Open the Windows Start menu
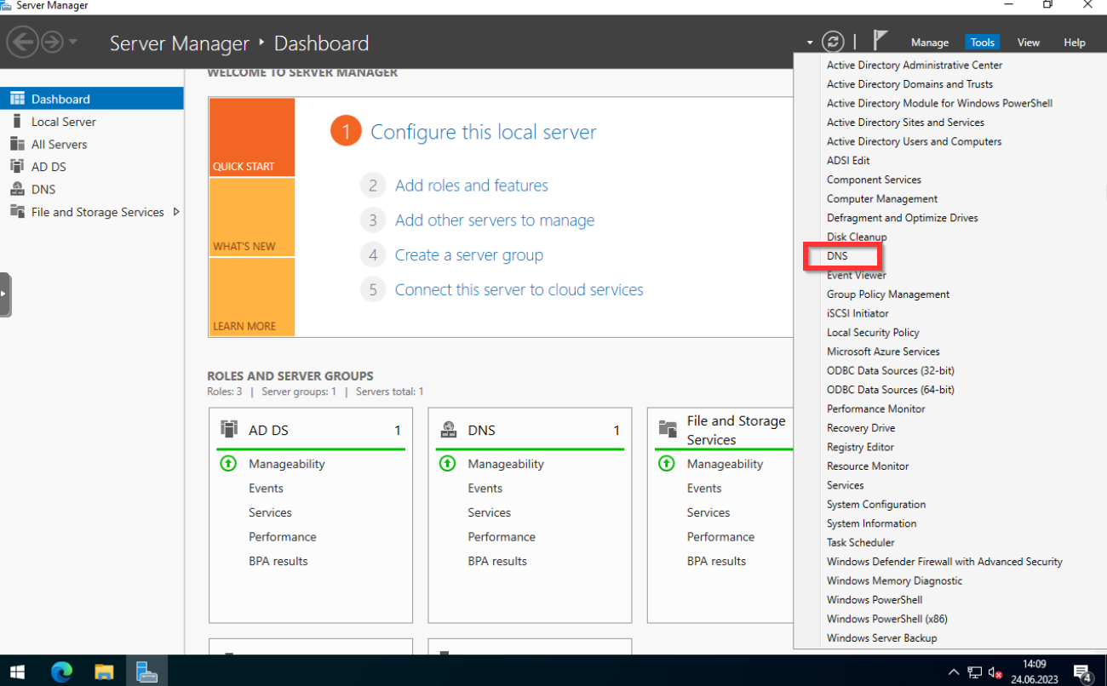Screen dimensions: 1107x686 click(x=17, y=672)
